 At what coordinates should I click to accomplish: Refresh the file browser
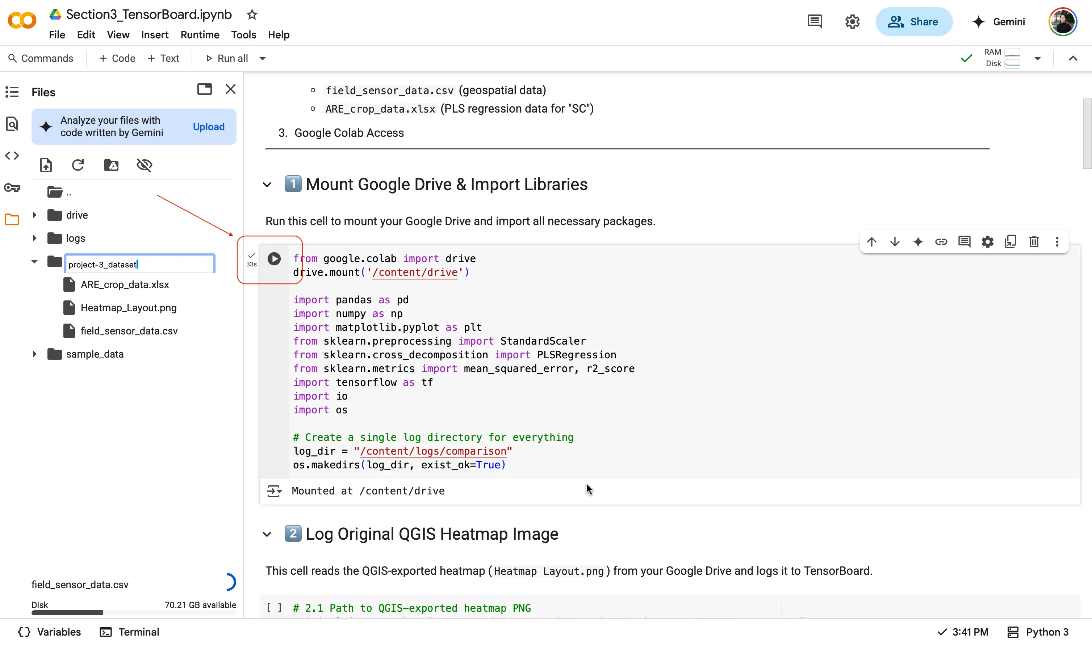[x=78, y=165]
